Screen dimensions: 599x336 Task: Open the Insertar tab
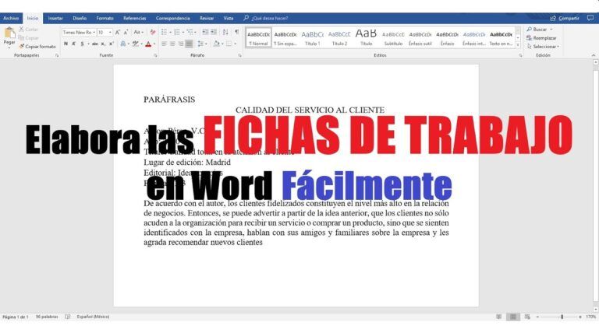point(55,17)
